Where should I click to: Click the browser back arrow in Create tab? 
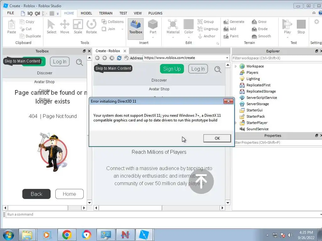click(97, 58)
